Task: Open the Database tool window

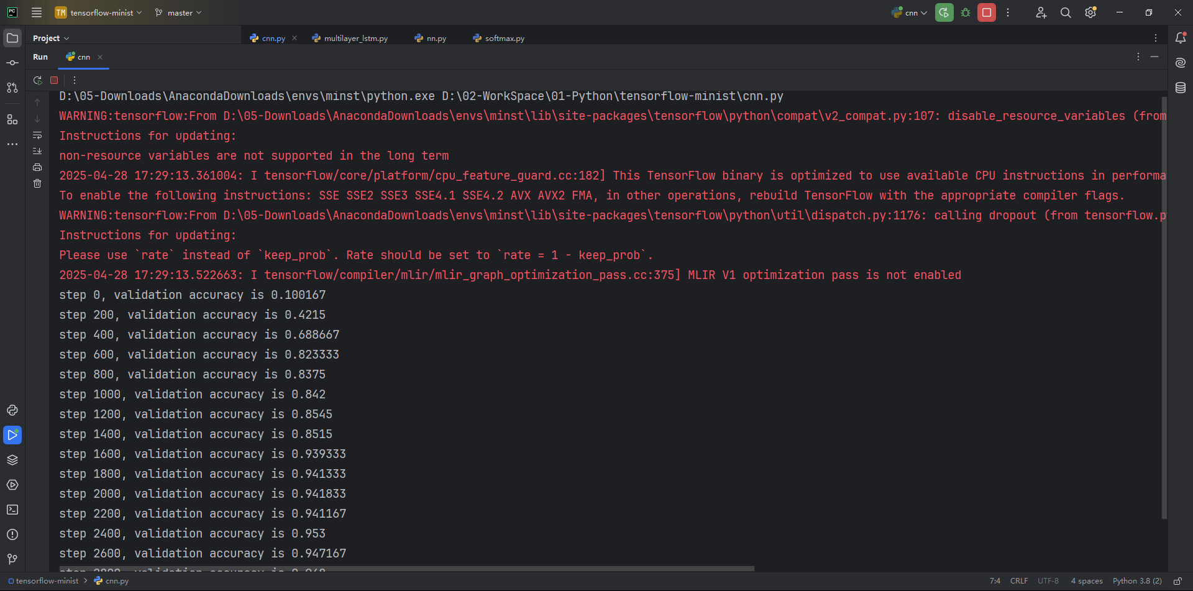Action: pos(1181,88)
